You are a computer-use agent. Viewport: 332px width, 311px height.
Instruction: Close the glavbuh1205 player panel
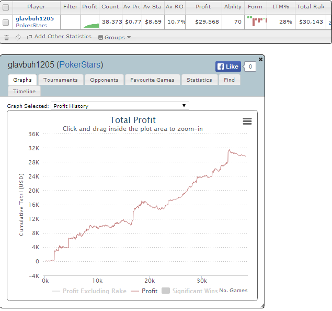tap(261, 59)
